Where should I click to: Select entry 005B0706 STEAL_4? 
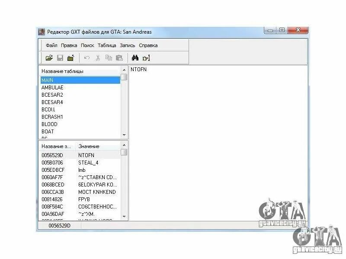[x=80, y=163]
